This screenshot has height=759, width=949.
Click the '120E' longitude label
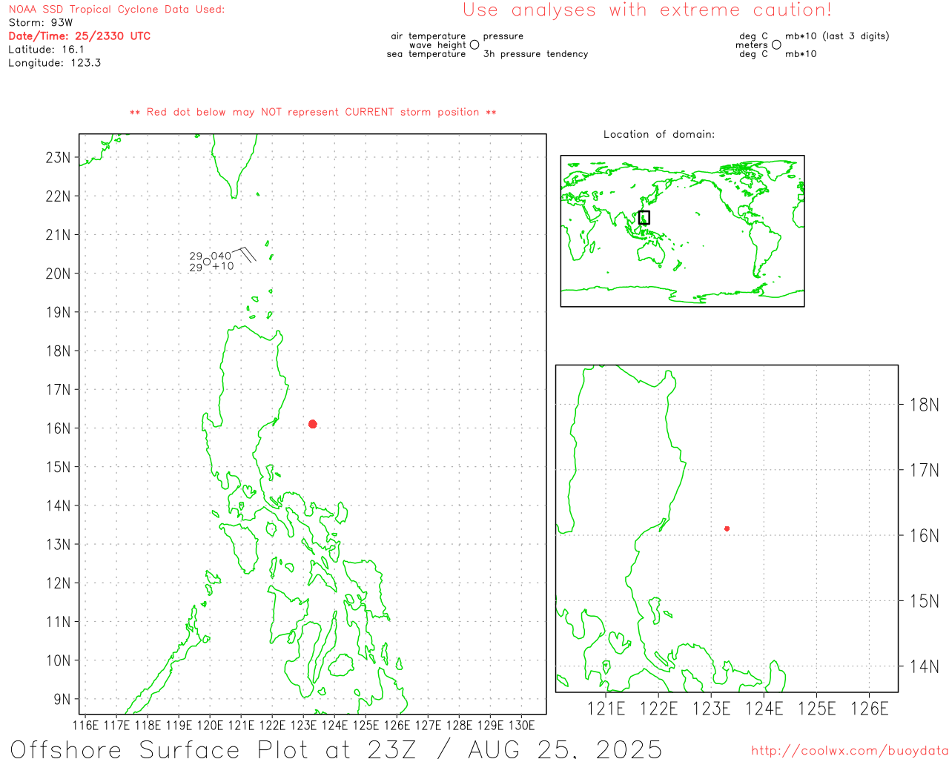point(210,725)
